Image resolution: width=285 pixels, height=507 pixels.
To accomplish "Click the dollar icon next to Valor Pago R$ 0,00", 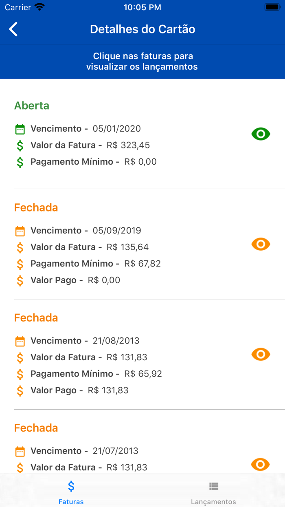I will point(19,280).
